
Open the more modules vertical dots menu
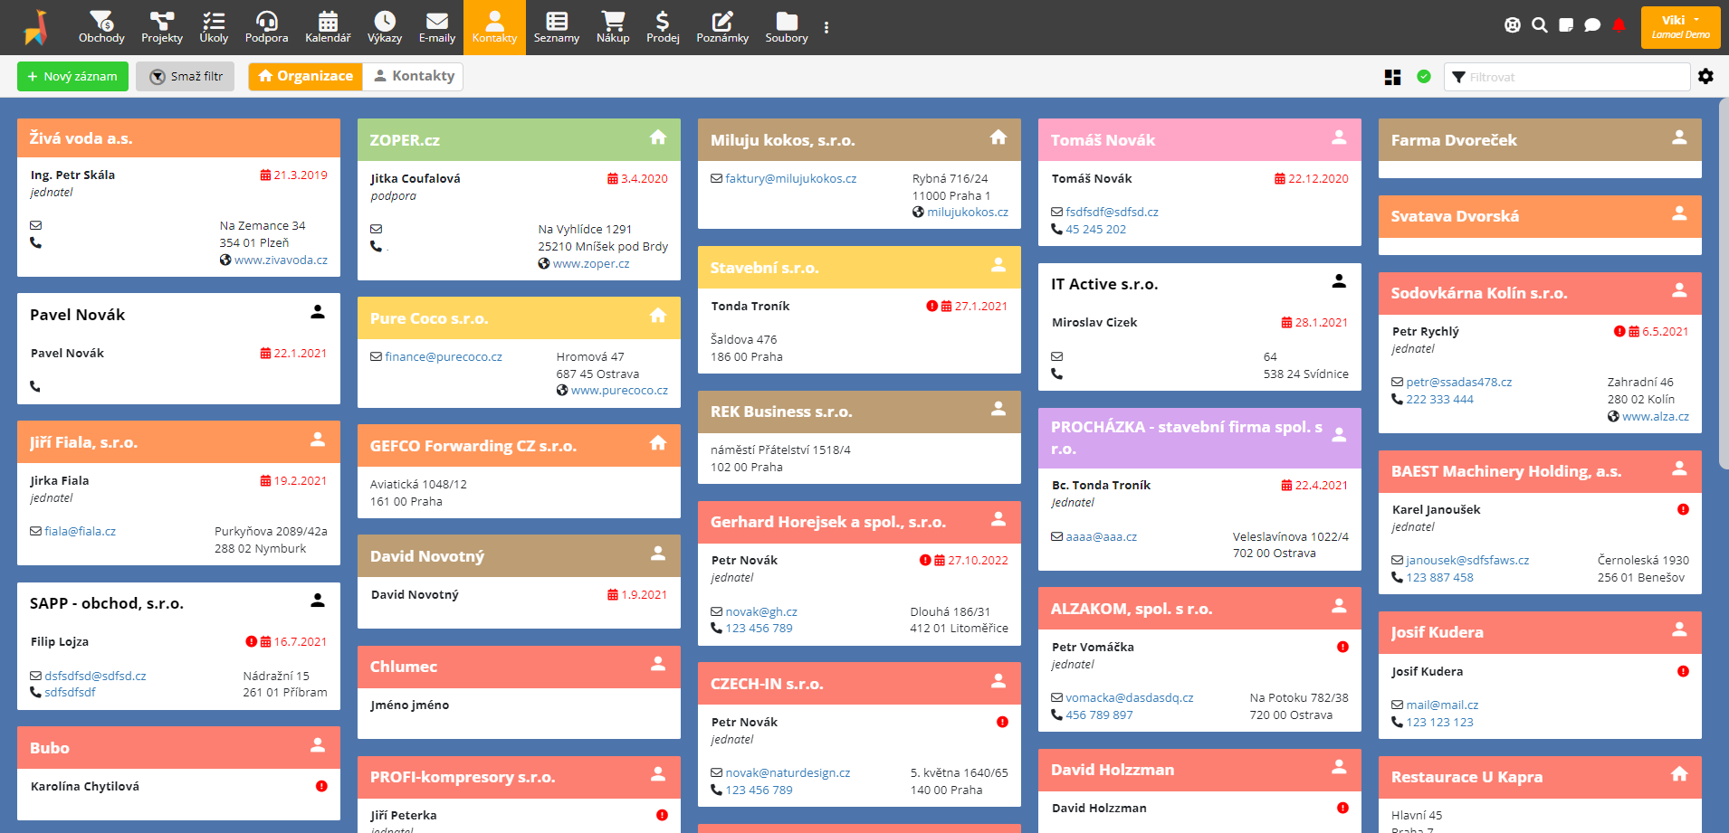point(826,27)
